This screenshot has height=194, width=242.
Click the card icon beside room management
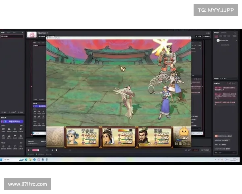point(15,146)
